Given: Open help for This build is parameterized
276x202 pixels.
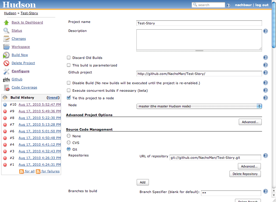Looking at the screenshot, I should point(266,65).
